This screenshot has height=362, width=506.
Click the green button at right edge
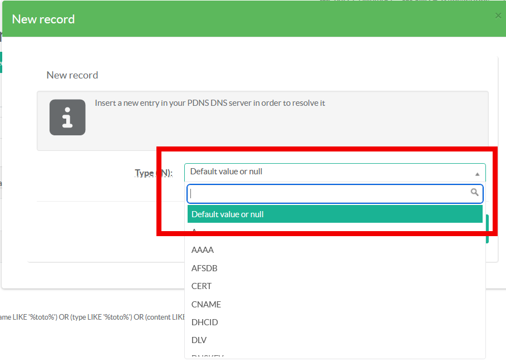click(487, 229)
